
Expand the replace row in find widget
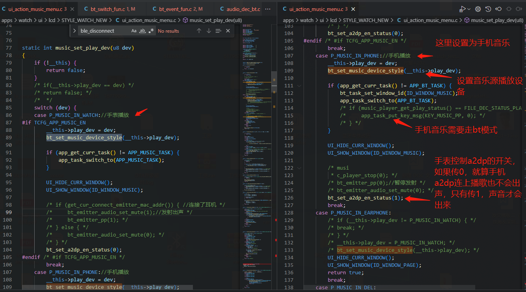[x=75, y=31]
